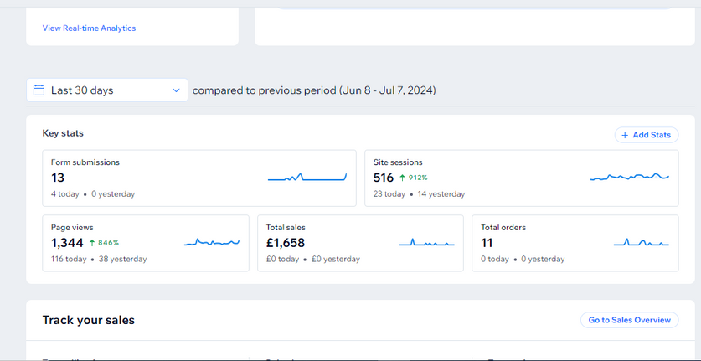Click the '23 today' site sessions text

point(389,194)
